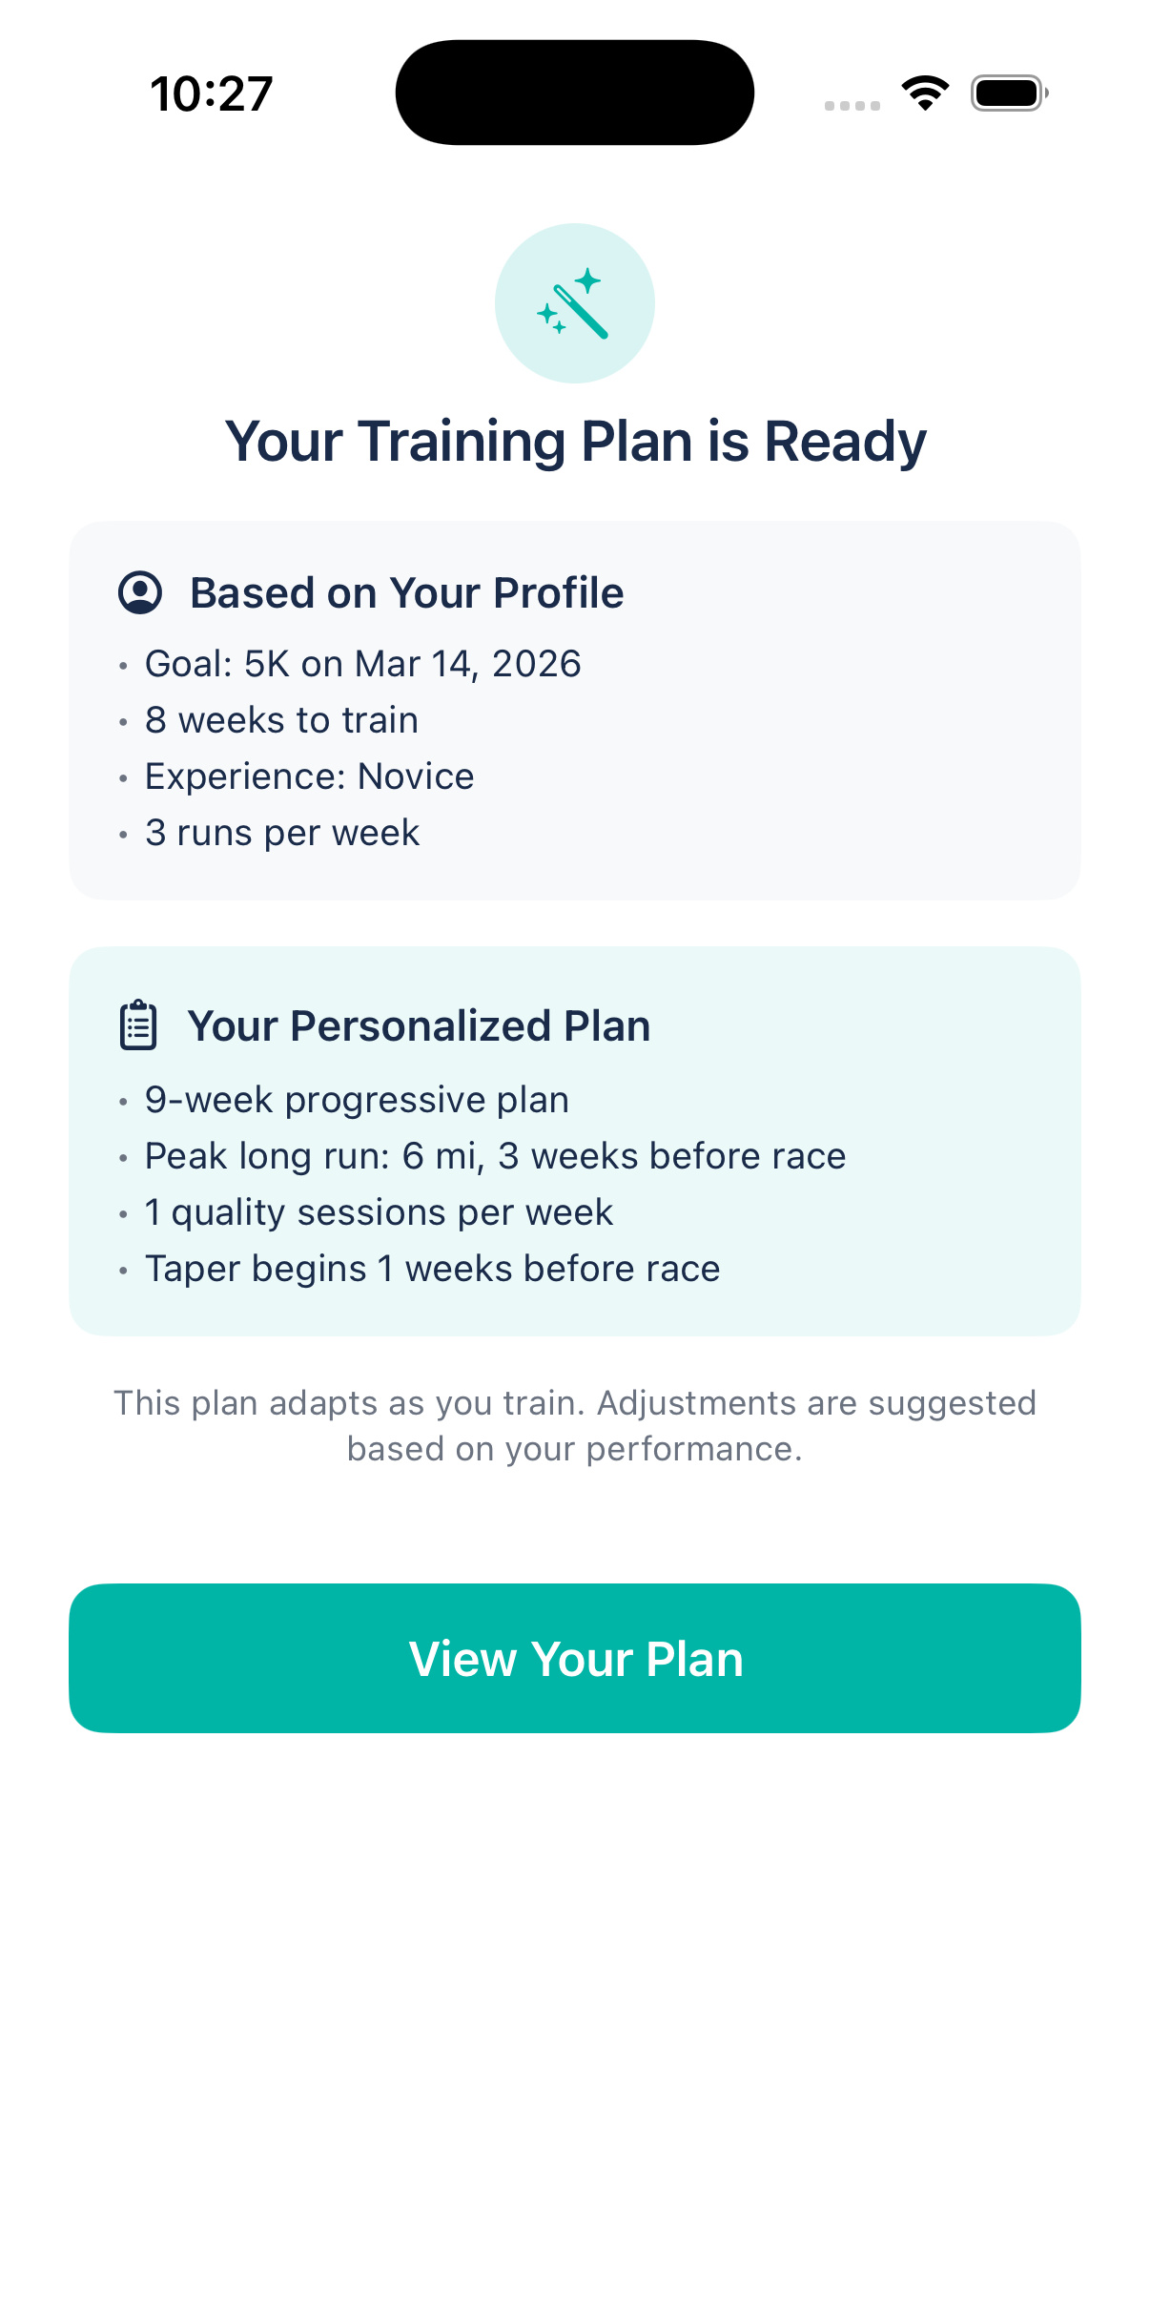Tap the "3 runs per week" item

click(282, 833)
